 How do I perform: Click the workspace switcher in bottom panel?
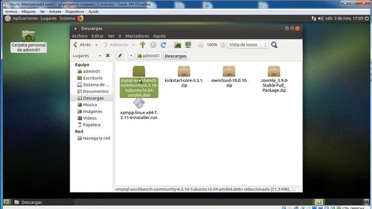pyautogui.click(x=319, y=202)
